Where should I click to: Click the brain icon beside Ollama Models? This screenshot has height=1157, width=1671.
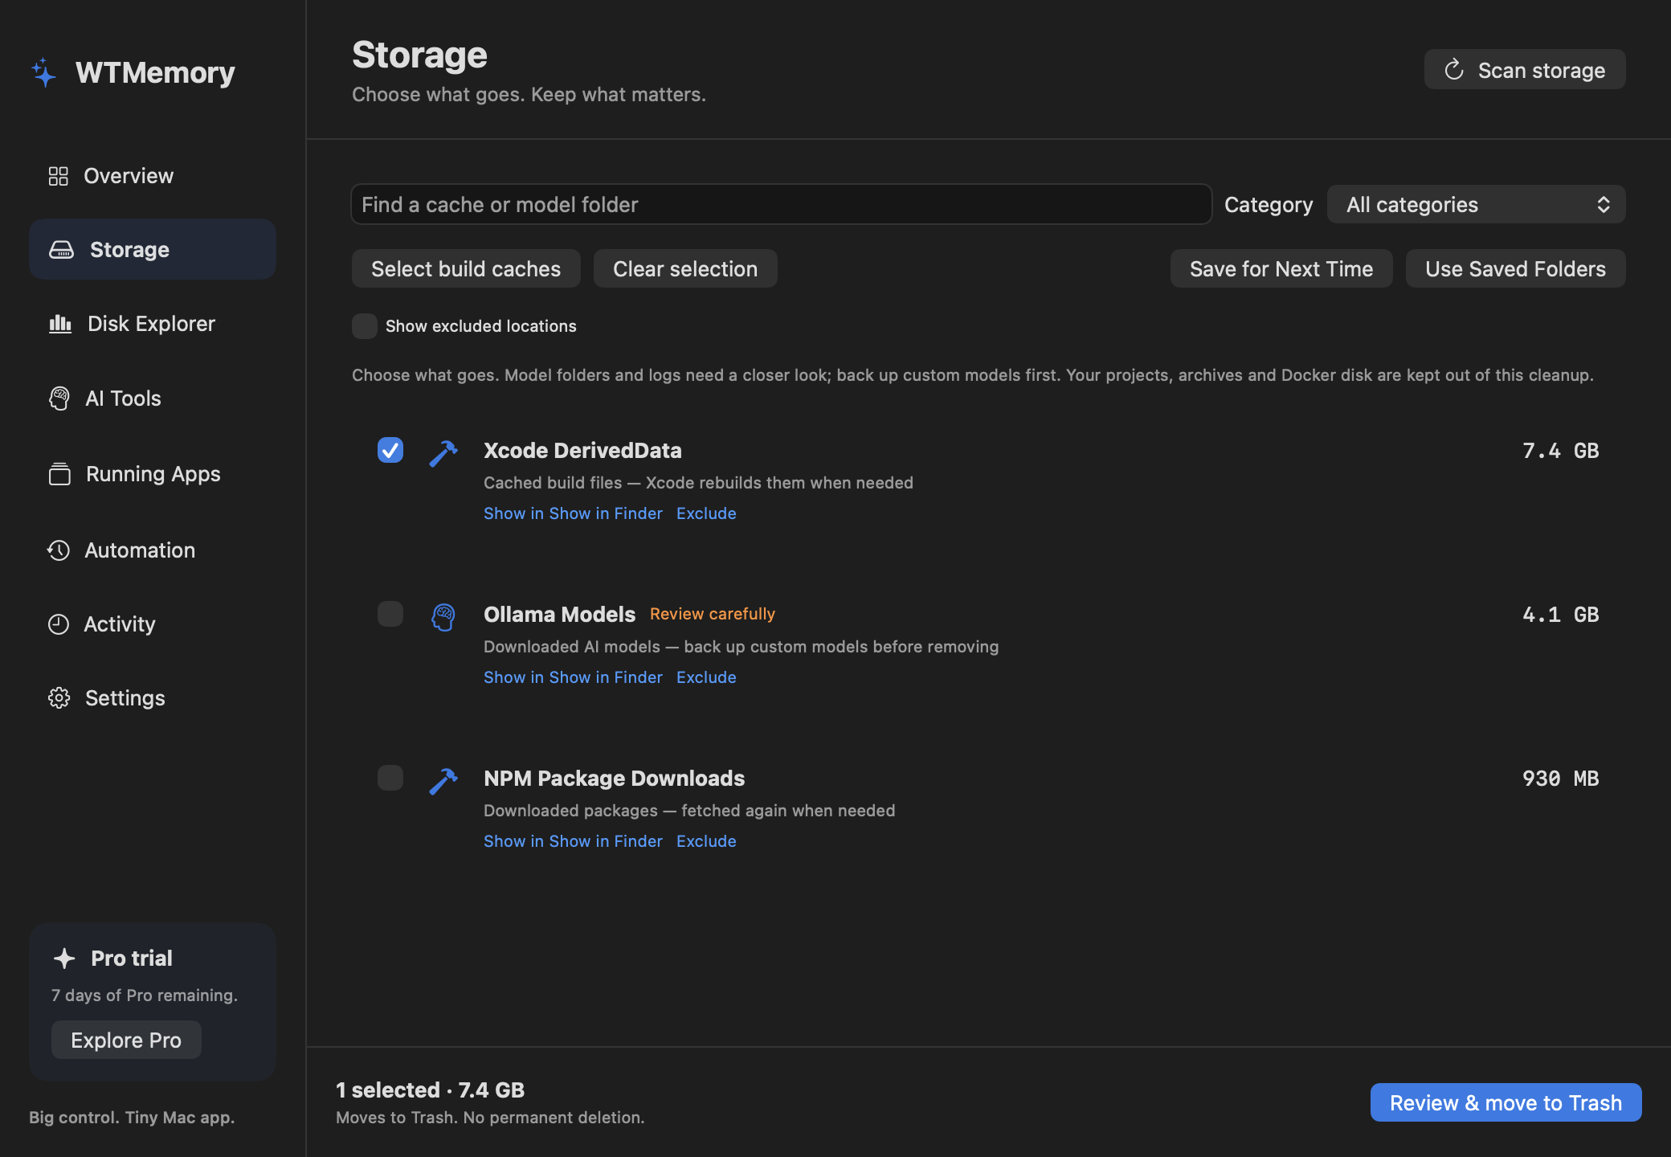coord(443,617)
